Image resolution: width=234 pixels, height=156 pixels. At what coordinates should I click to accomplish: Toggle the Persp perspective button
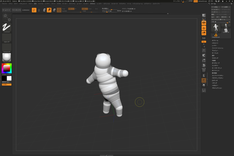(204, 23)
